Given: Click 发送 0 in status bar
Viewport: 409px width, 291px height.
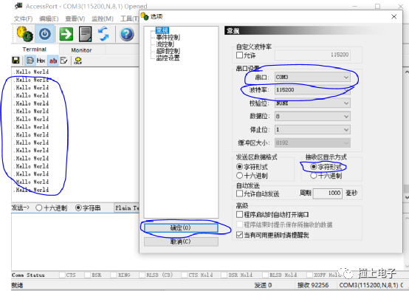Looking at the screenshot, I should pos(263,285).
